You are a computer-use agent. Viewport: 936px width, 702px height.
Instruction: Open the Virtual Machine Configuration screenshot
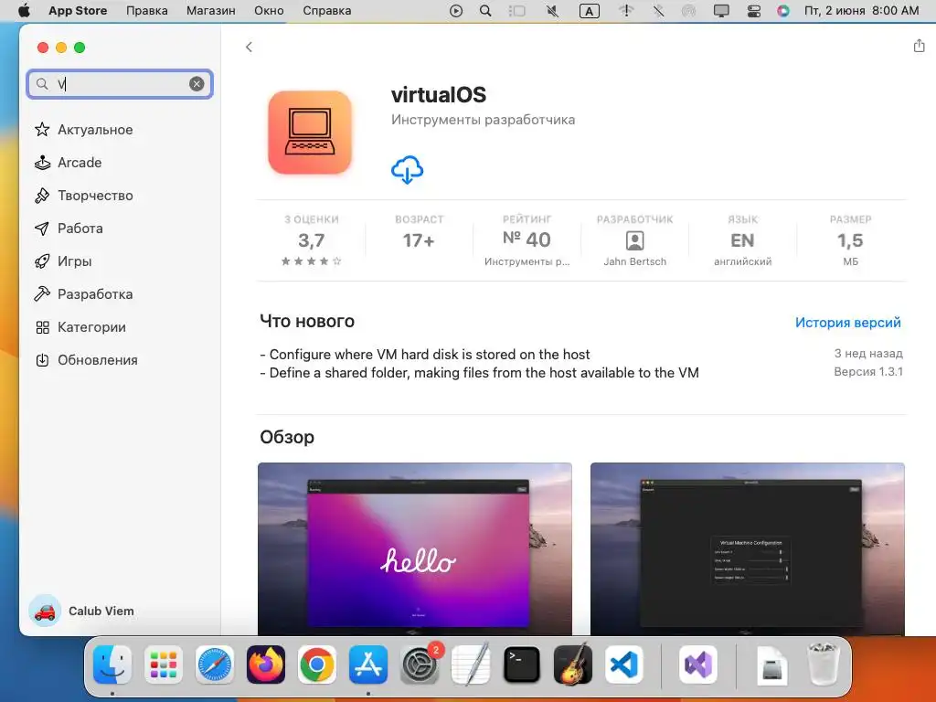tap(748, 548)
